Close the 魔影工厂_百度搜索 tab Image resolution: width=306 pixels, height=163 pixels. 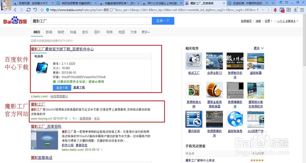224,3
